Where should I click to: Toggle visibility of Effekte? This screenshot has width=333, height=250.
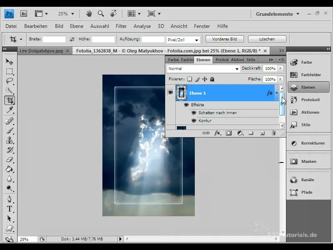186,105
